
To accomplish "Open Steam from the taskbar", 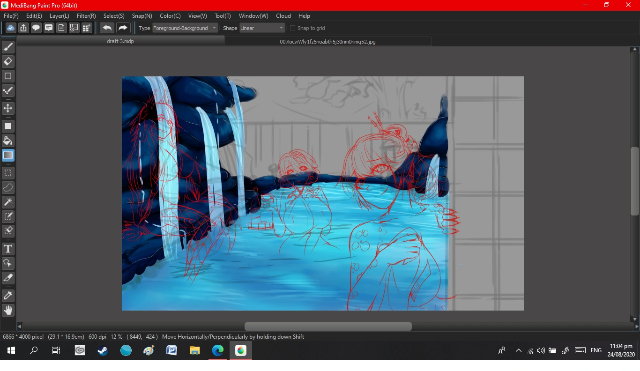I will pos(103,350).
